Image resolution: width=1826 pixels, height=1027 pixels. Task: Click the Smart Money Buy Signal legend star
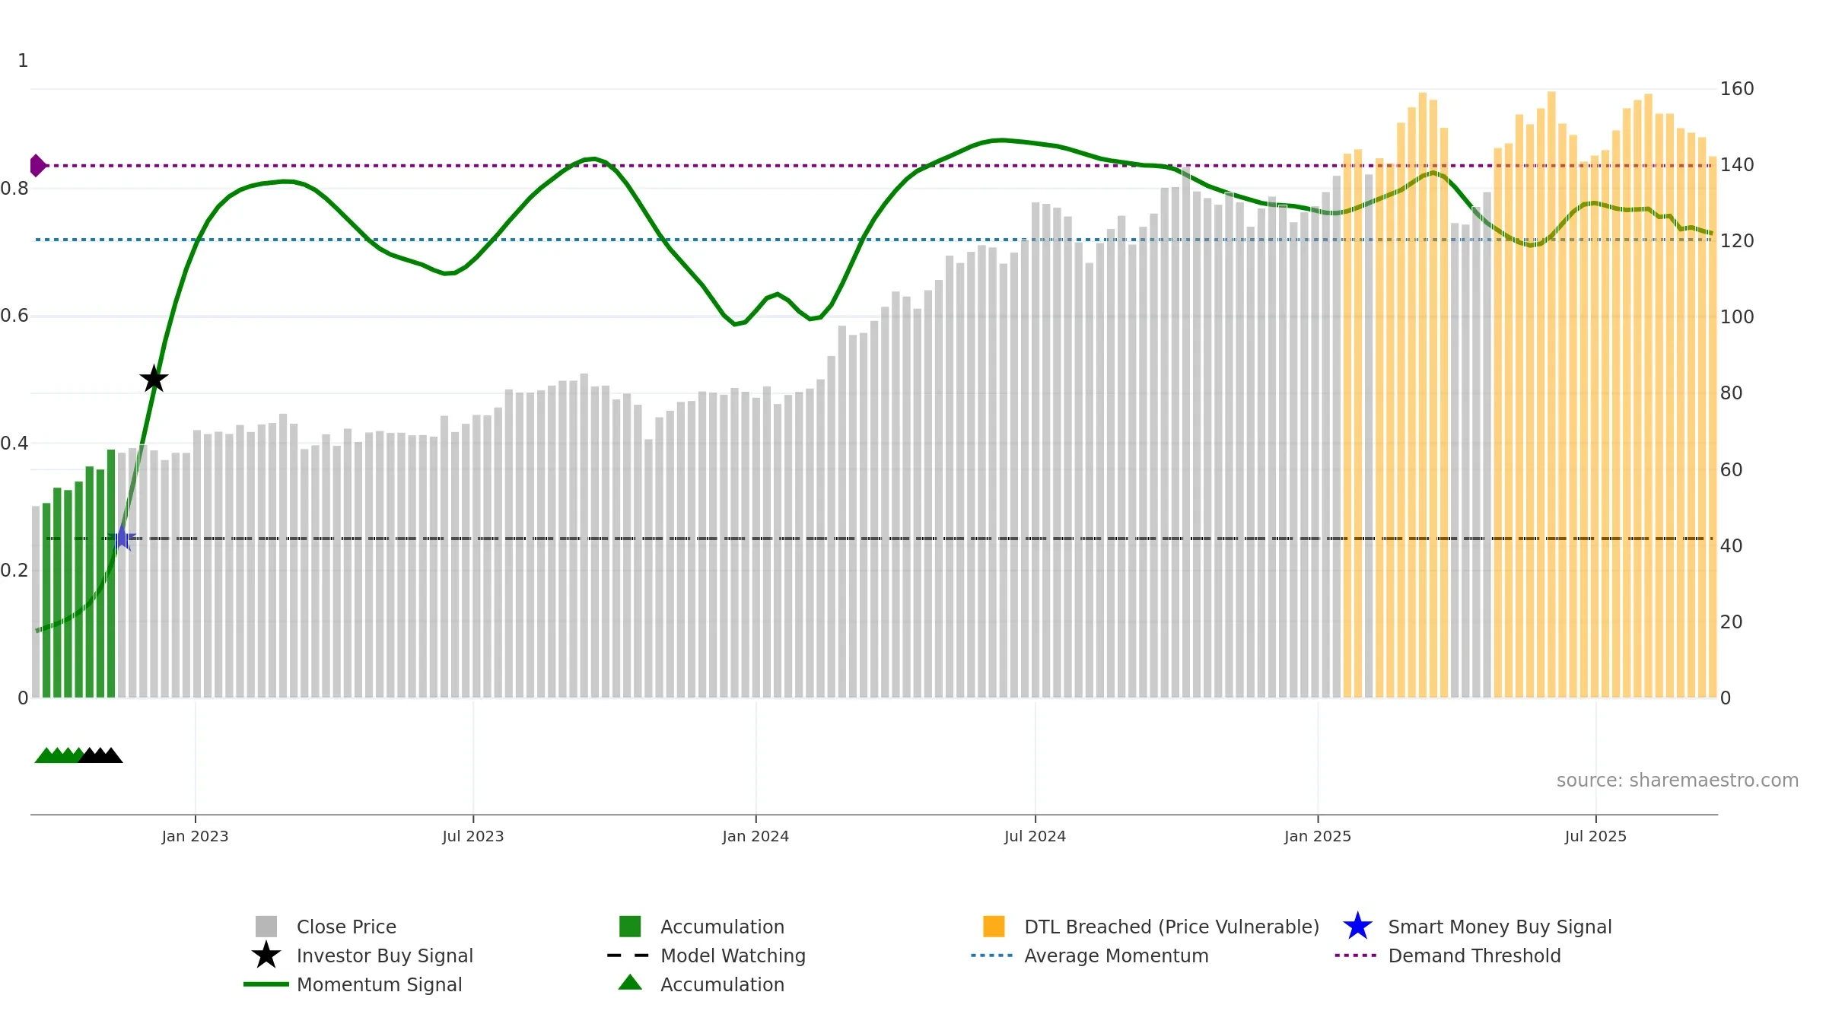point(1357,927)
